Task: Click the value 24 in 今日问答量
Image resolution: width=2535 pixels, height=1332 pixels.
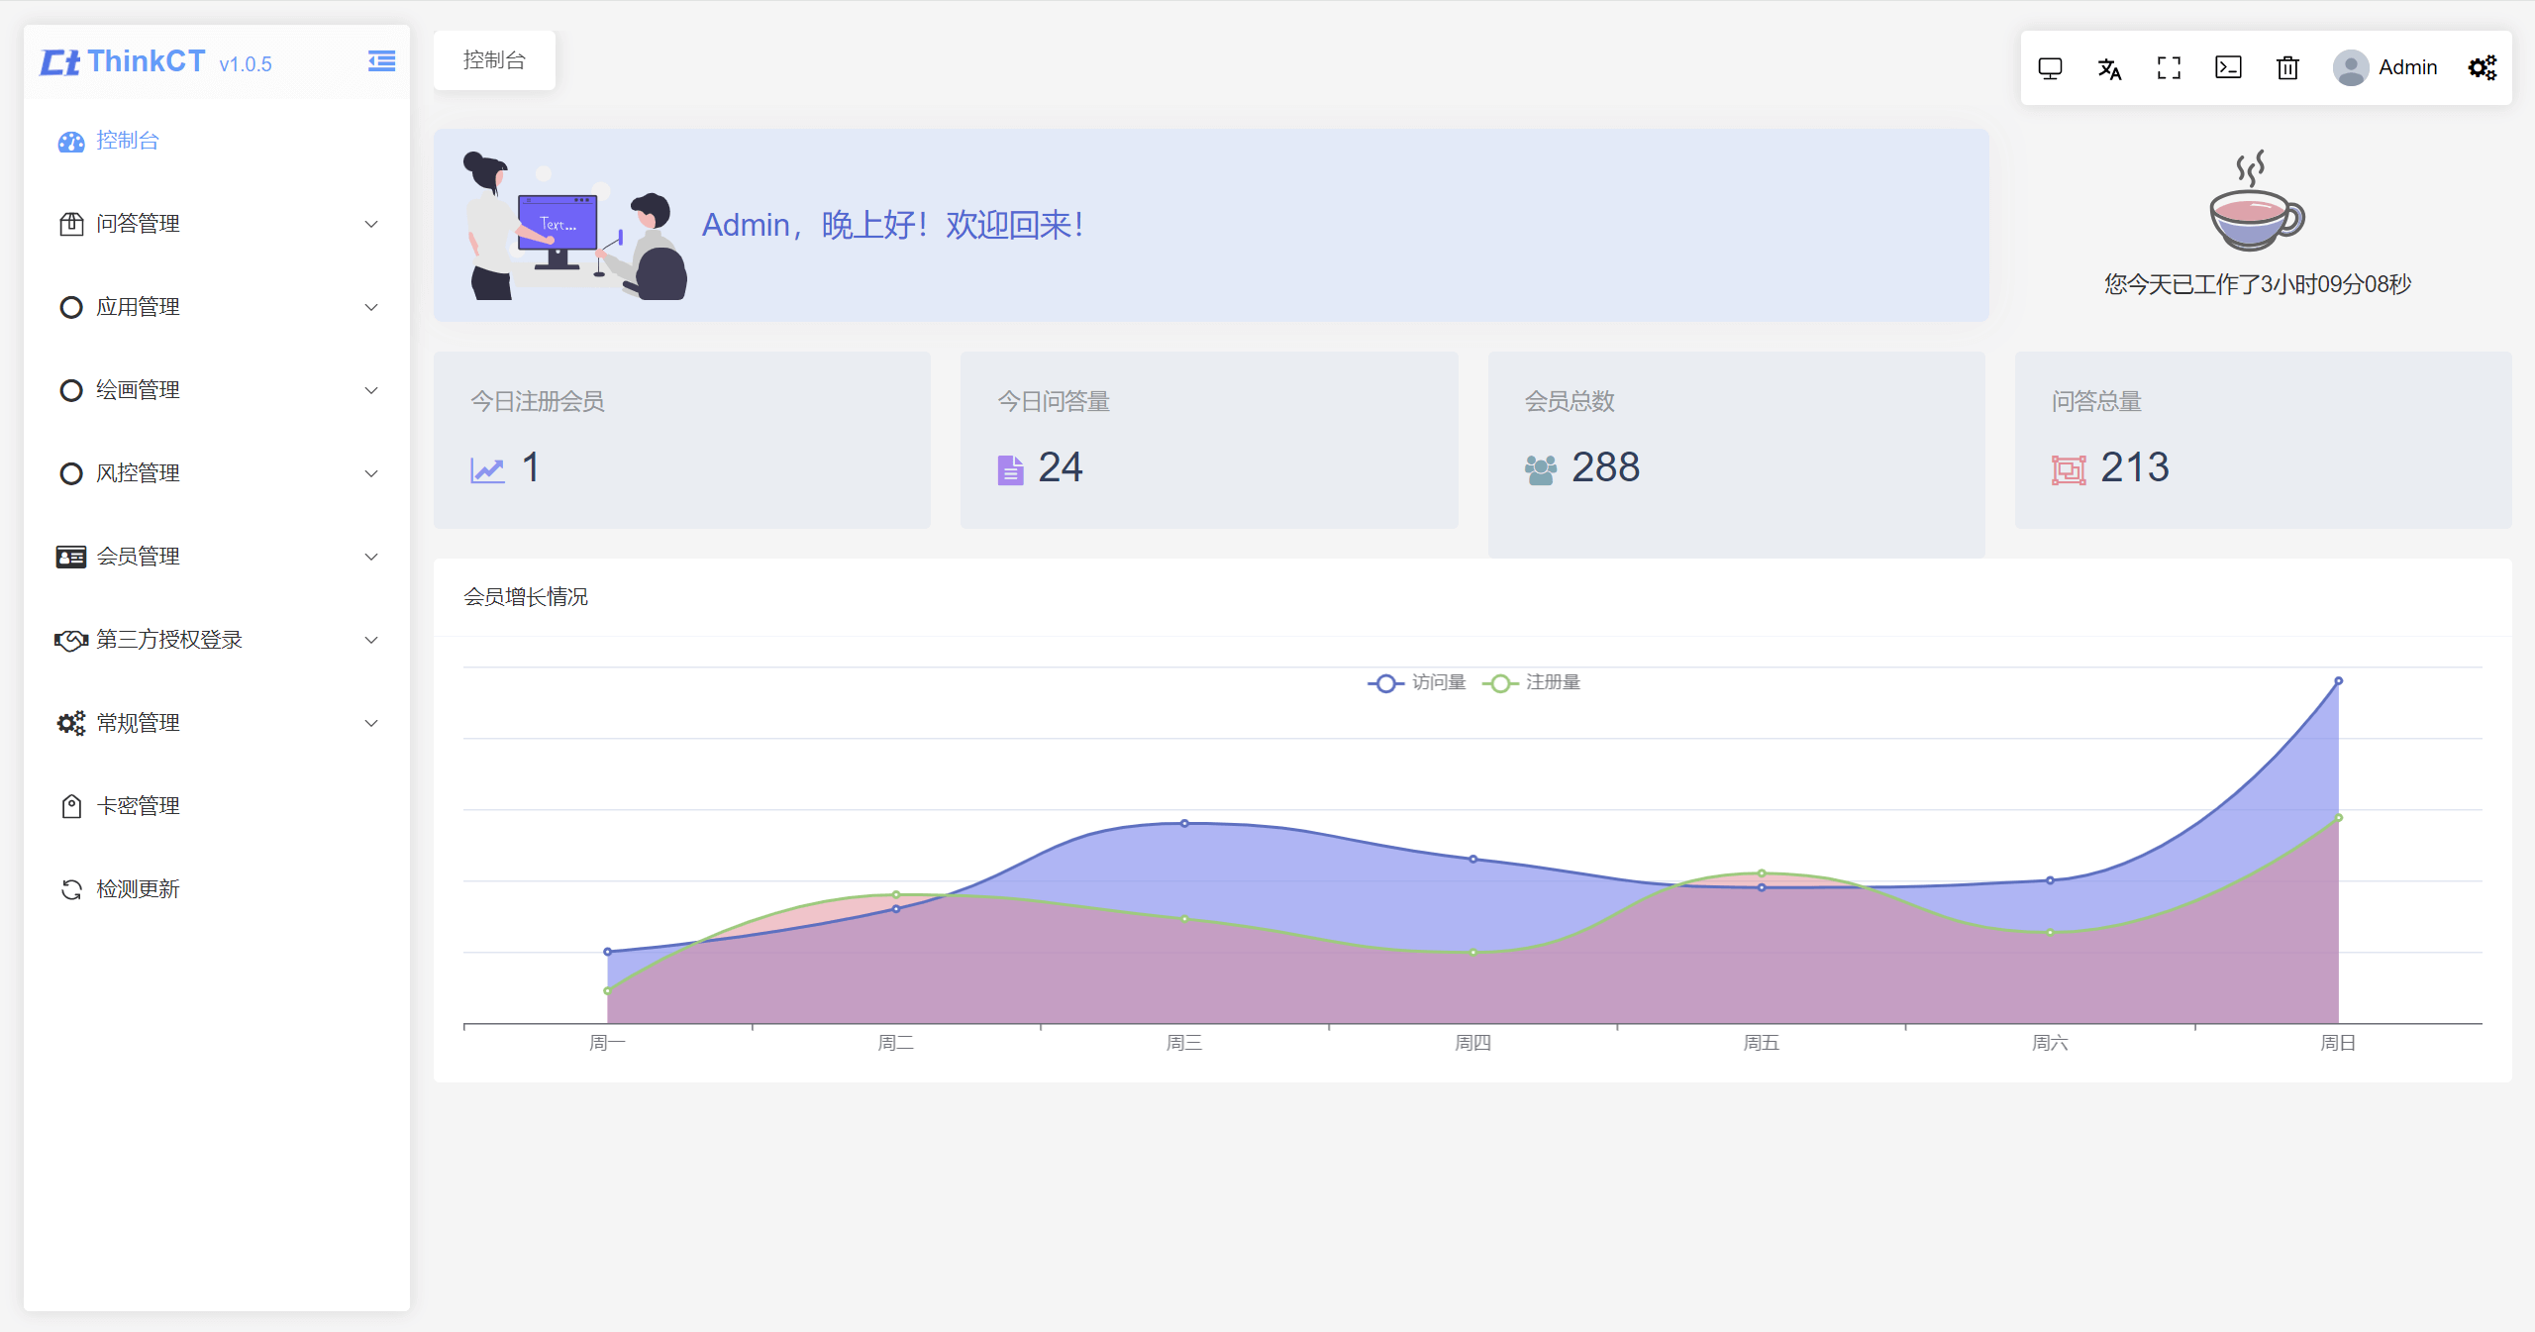Action: coord(1060,467)
